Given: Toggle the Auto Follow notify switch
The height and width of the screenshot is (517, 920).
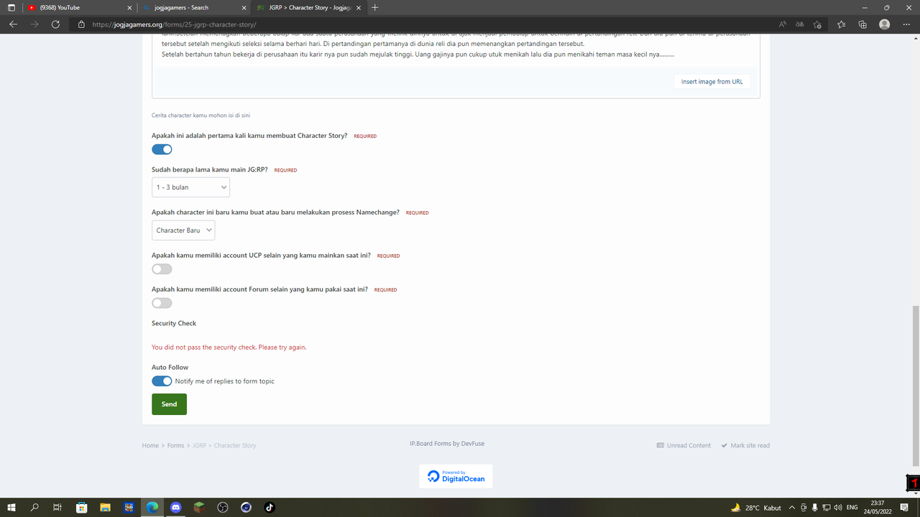Looking at the screenshot, I should 162,381.
